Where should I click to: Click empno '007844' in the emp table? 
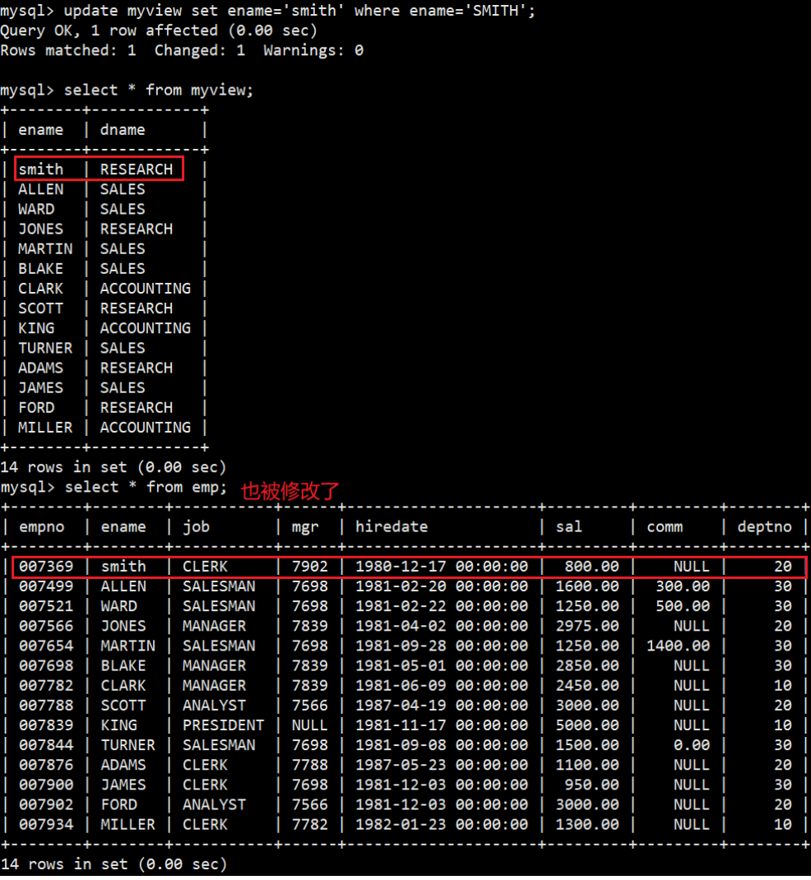click(x=46, y=745)
